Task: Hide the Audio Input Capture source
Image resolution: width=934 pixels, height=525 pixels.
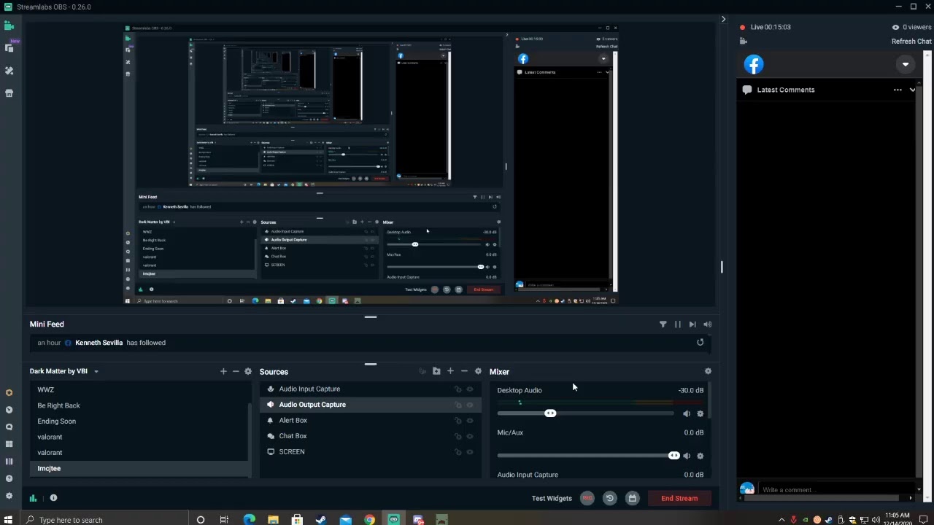Action: (x=470, y=389)
